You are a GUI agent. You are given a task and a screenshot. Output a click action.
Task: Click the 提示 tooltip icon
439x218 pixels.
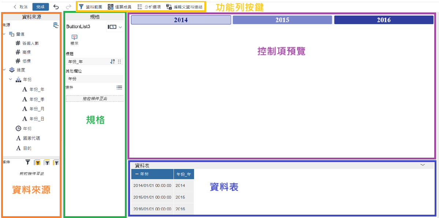pyautogui.click(x=74, y=38)
